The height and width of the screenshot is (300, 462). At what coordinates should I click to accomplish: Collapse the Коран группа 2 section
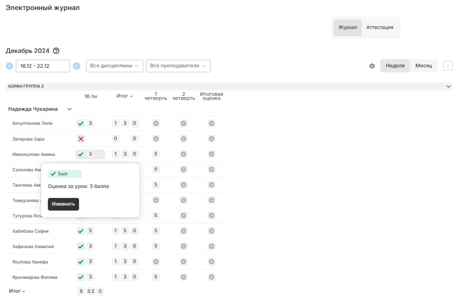pyautogui.click(x=448, y=87)
